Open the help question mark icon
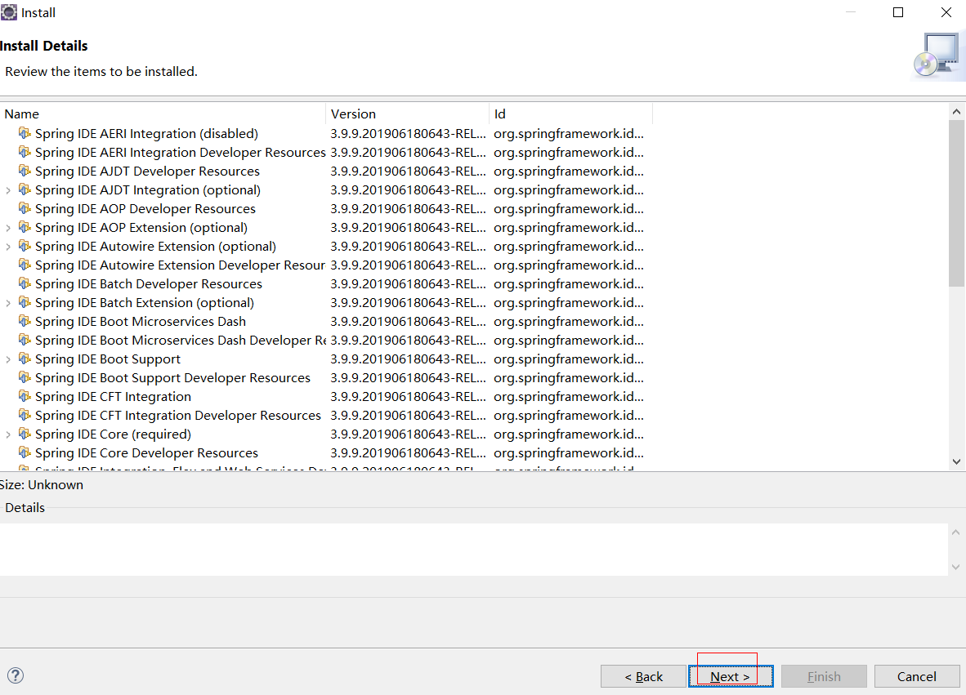The image size is (966, 695). (16, 675)
